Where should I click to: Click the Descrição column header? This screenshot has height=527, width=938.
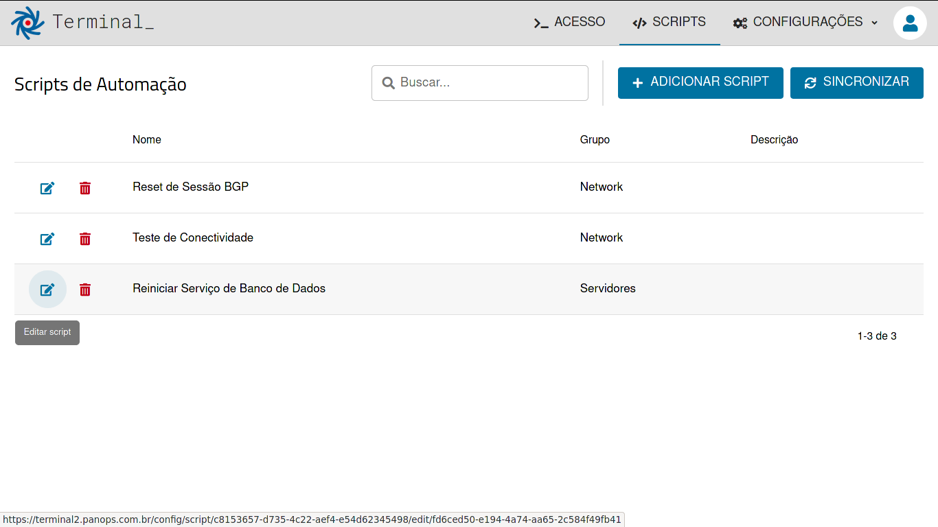[x=774, y=139]
